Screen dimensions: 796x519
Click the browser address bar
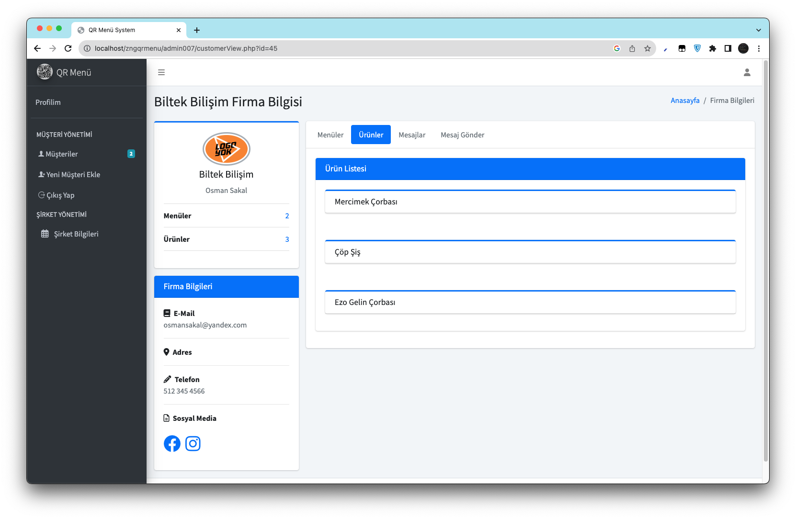coord(335,48)
